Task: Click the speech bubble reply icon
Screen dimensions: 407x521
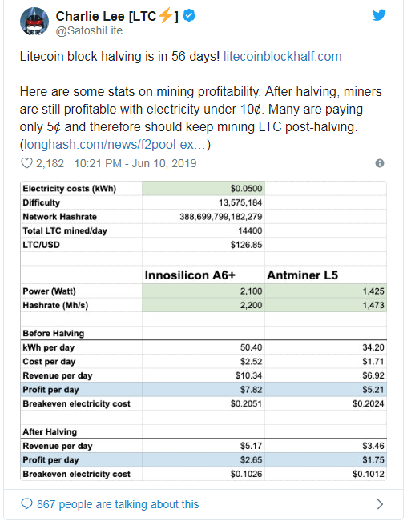Action: coord(26,504)
